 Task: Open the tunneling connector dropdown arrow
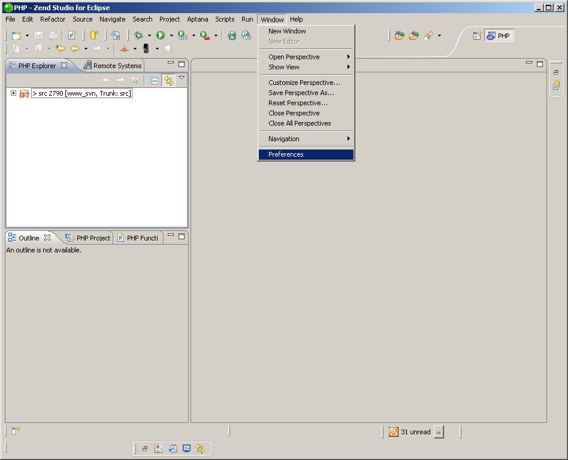tap(135, 48)
